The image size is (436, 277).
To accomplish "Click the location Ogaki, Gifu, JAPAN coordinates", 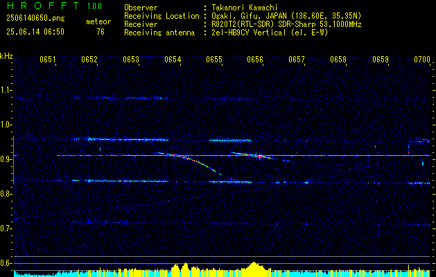I will coord(286,16).
